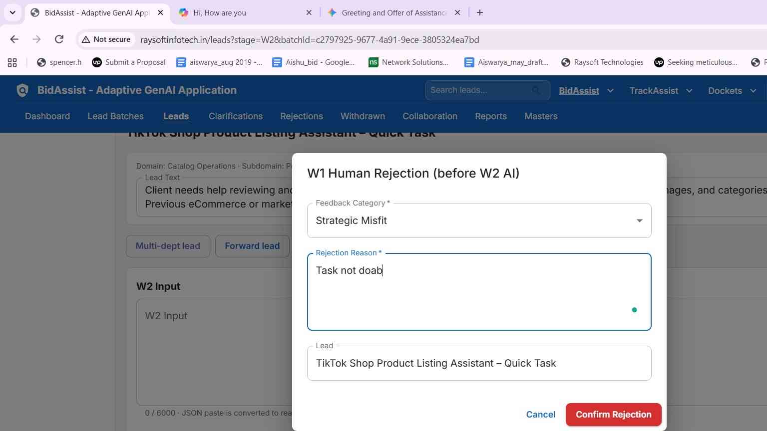This screenshot has height=431, width=767.
Task: Switch to the Rejections tab
Action: click(x=302, y=116)
